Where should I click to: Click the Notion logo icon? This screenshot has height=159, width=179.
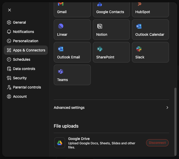click(100, 26)
